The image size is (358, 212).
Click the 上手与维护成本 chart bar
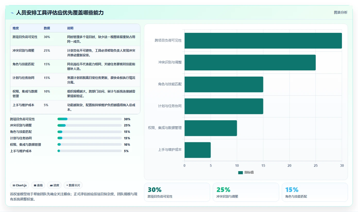198,150
